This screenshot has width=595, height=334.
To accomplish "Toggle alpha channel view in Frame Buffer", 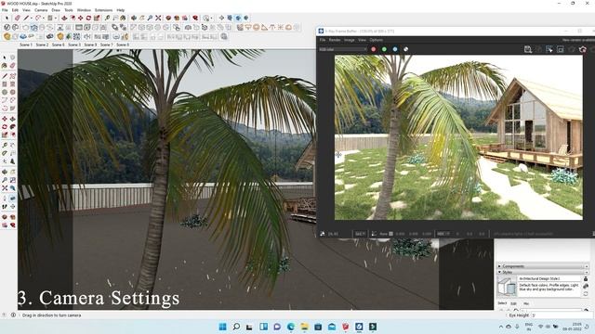I will (x=405, y=49).
